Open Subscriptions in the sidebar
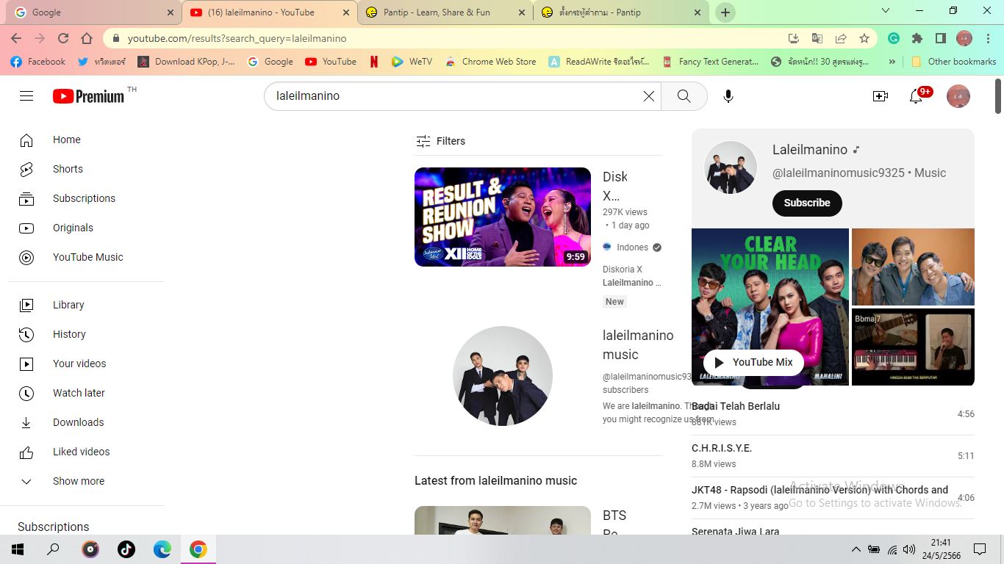 click(87, 198)
